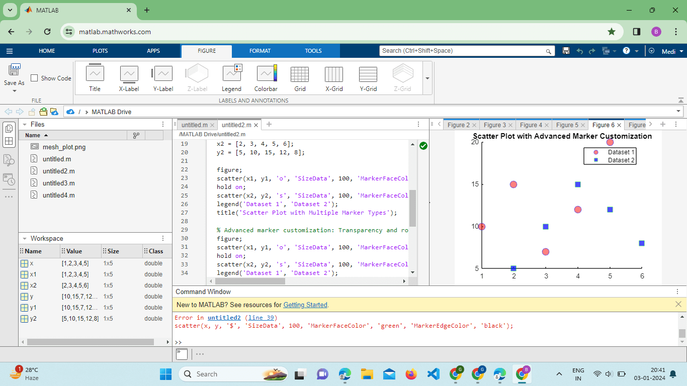The width and height of the screenshot is (687, 386).
Task: Click the save icon in the quick access bar
Action: coord(566,51)
